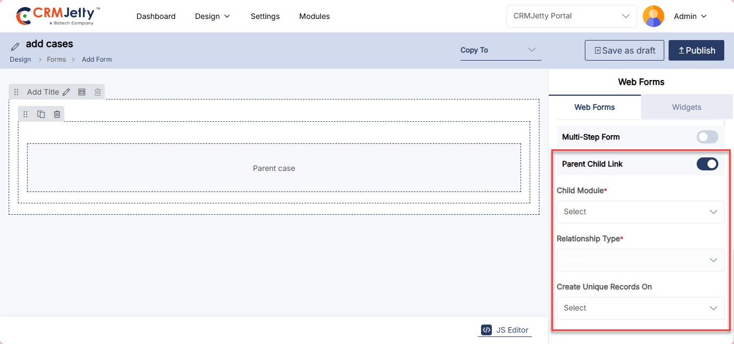The width and height of the screenshot is (734, 344).
Task: Click the edit pencil next to the add cases form name
Action: [x=15, y=47]
